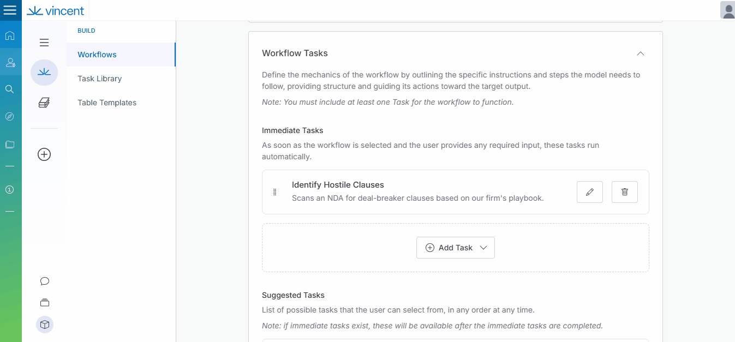Click the cube build icon

[45, 325]
